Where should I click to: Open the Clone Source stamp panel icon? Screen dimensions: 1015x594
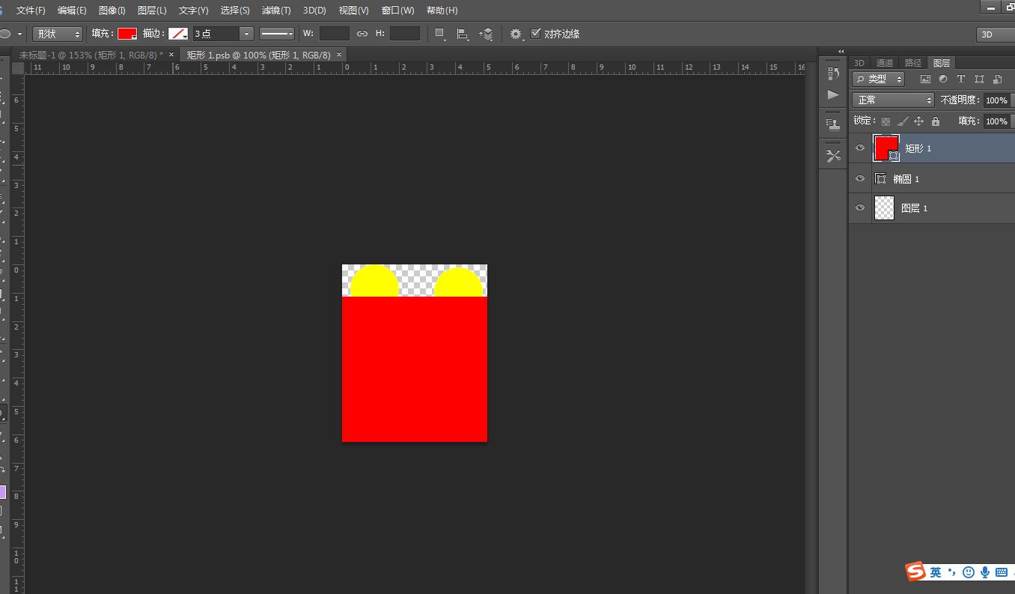coord(833,124)
